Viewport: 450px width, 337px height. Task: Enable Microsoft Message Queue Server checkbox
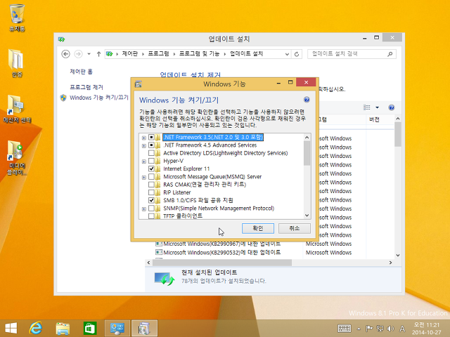click(x=151, y=177)
